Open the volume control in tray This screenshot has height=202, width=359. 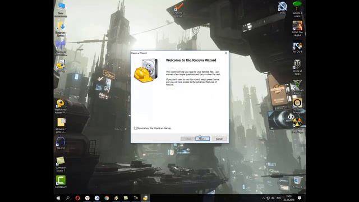[273, 198]
